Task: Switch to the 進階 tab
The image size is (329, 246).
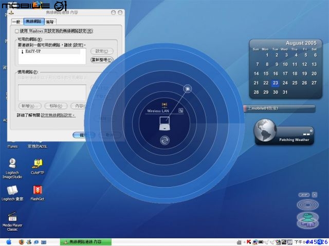Action: tap(50, 22)
